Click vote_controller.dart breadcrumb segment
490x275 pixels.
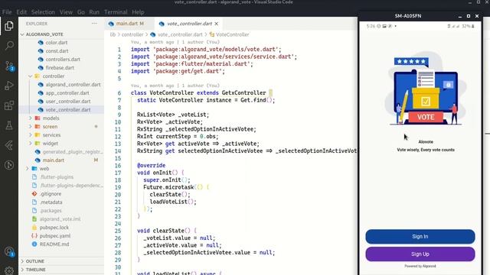[x=180, y=34]
